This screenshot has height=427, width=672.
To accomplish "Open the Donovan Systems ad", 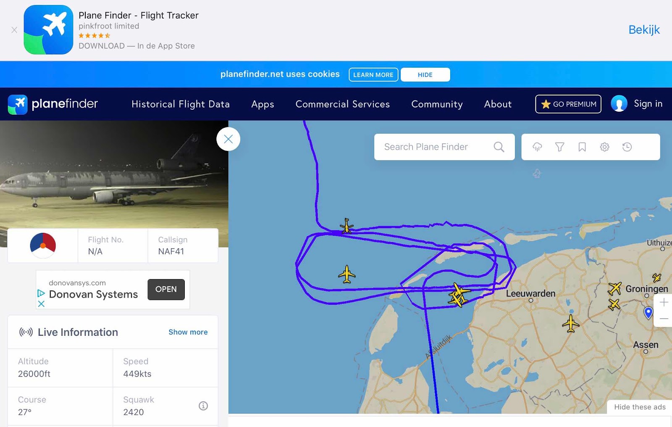I will coord(166,290).
